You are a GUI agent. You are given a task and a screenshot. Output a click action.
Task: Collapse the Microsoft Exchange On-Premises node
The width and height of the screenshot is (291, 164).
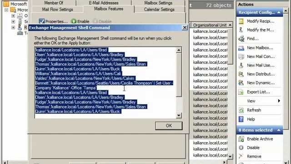click(x=6, y=10)
